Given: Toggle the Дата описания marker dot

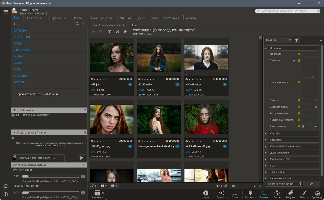Looking at the screenshot, I should [x=299, y=126].
